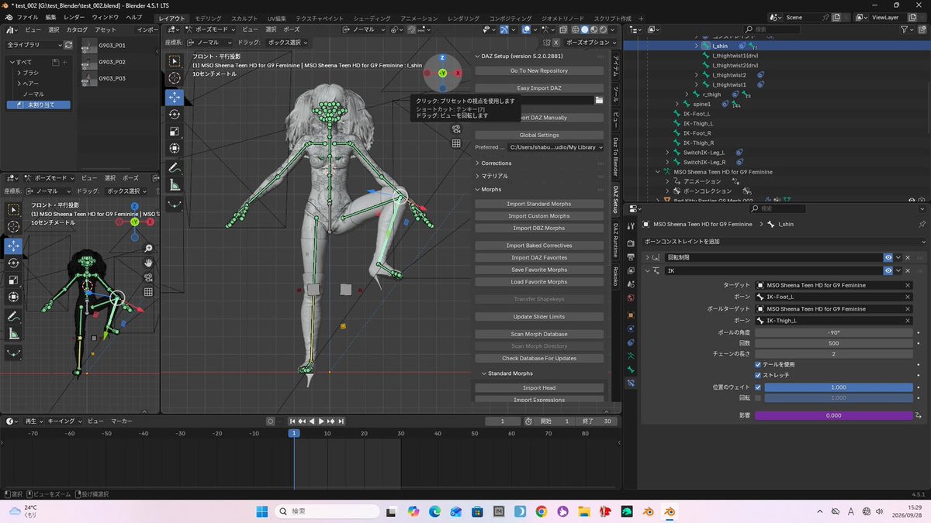Select the Scale tool in main viewport toolbar
This screenshot has height=523, width=931.
175,131
